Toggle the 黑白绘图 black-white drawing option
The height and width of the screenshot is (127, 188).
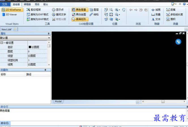coord(79,14)
